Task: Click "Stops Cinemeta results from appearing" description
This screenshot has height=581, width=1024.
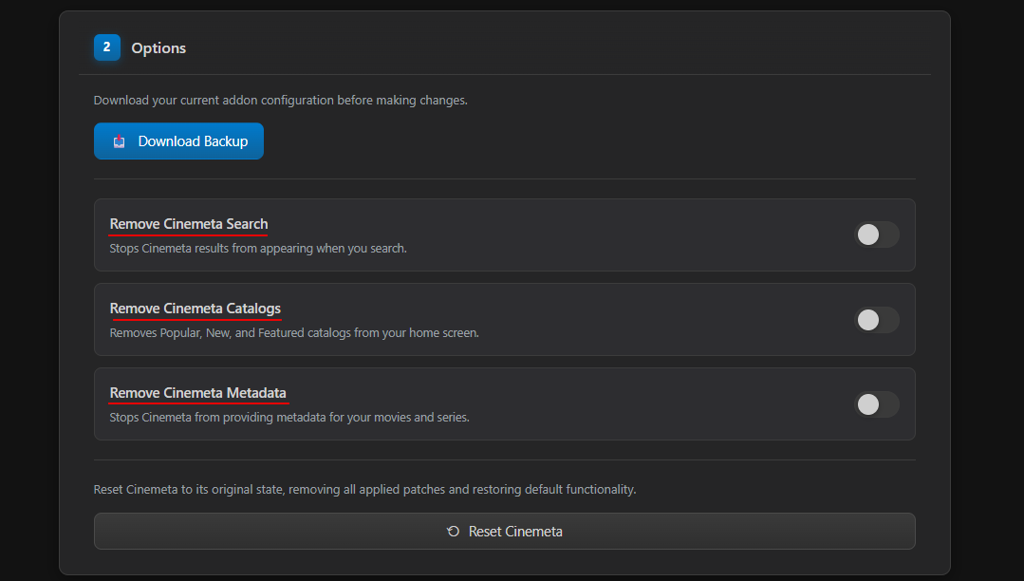Action: click(x=258, y=249)
